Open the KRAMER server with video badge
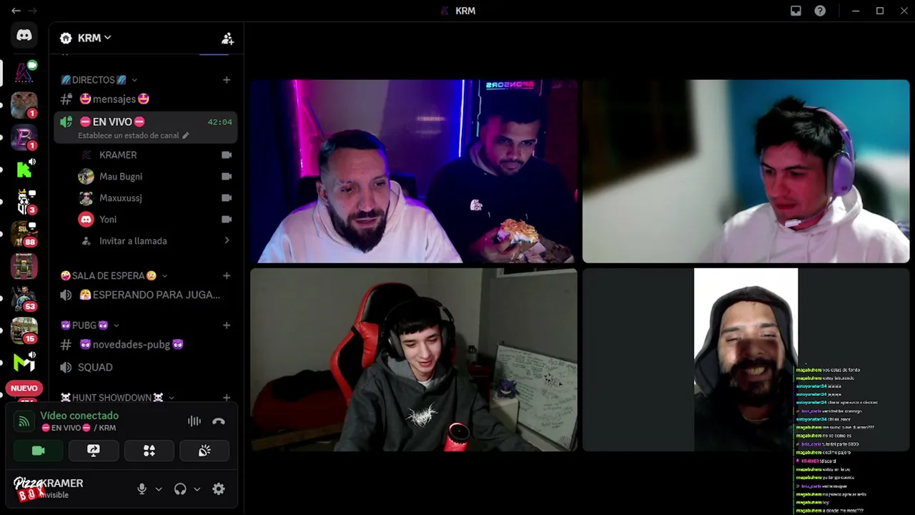This screenshot has height=515, width=915. [x=24, y=72]
